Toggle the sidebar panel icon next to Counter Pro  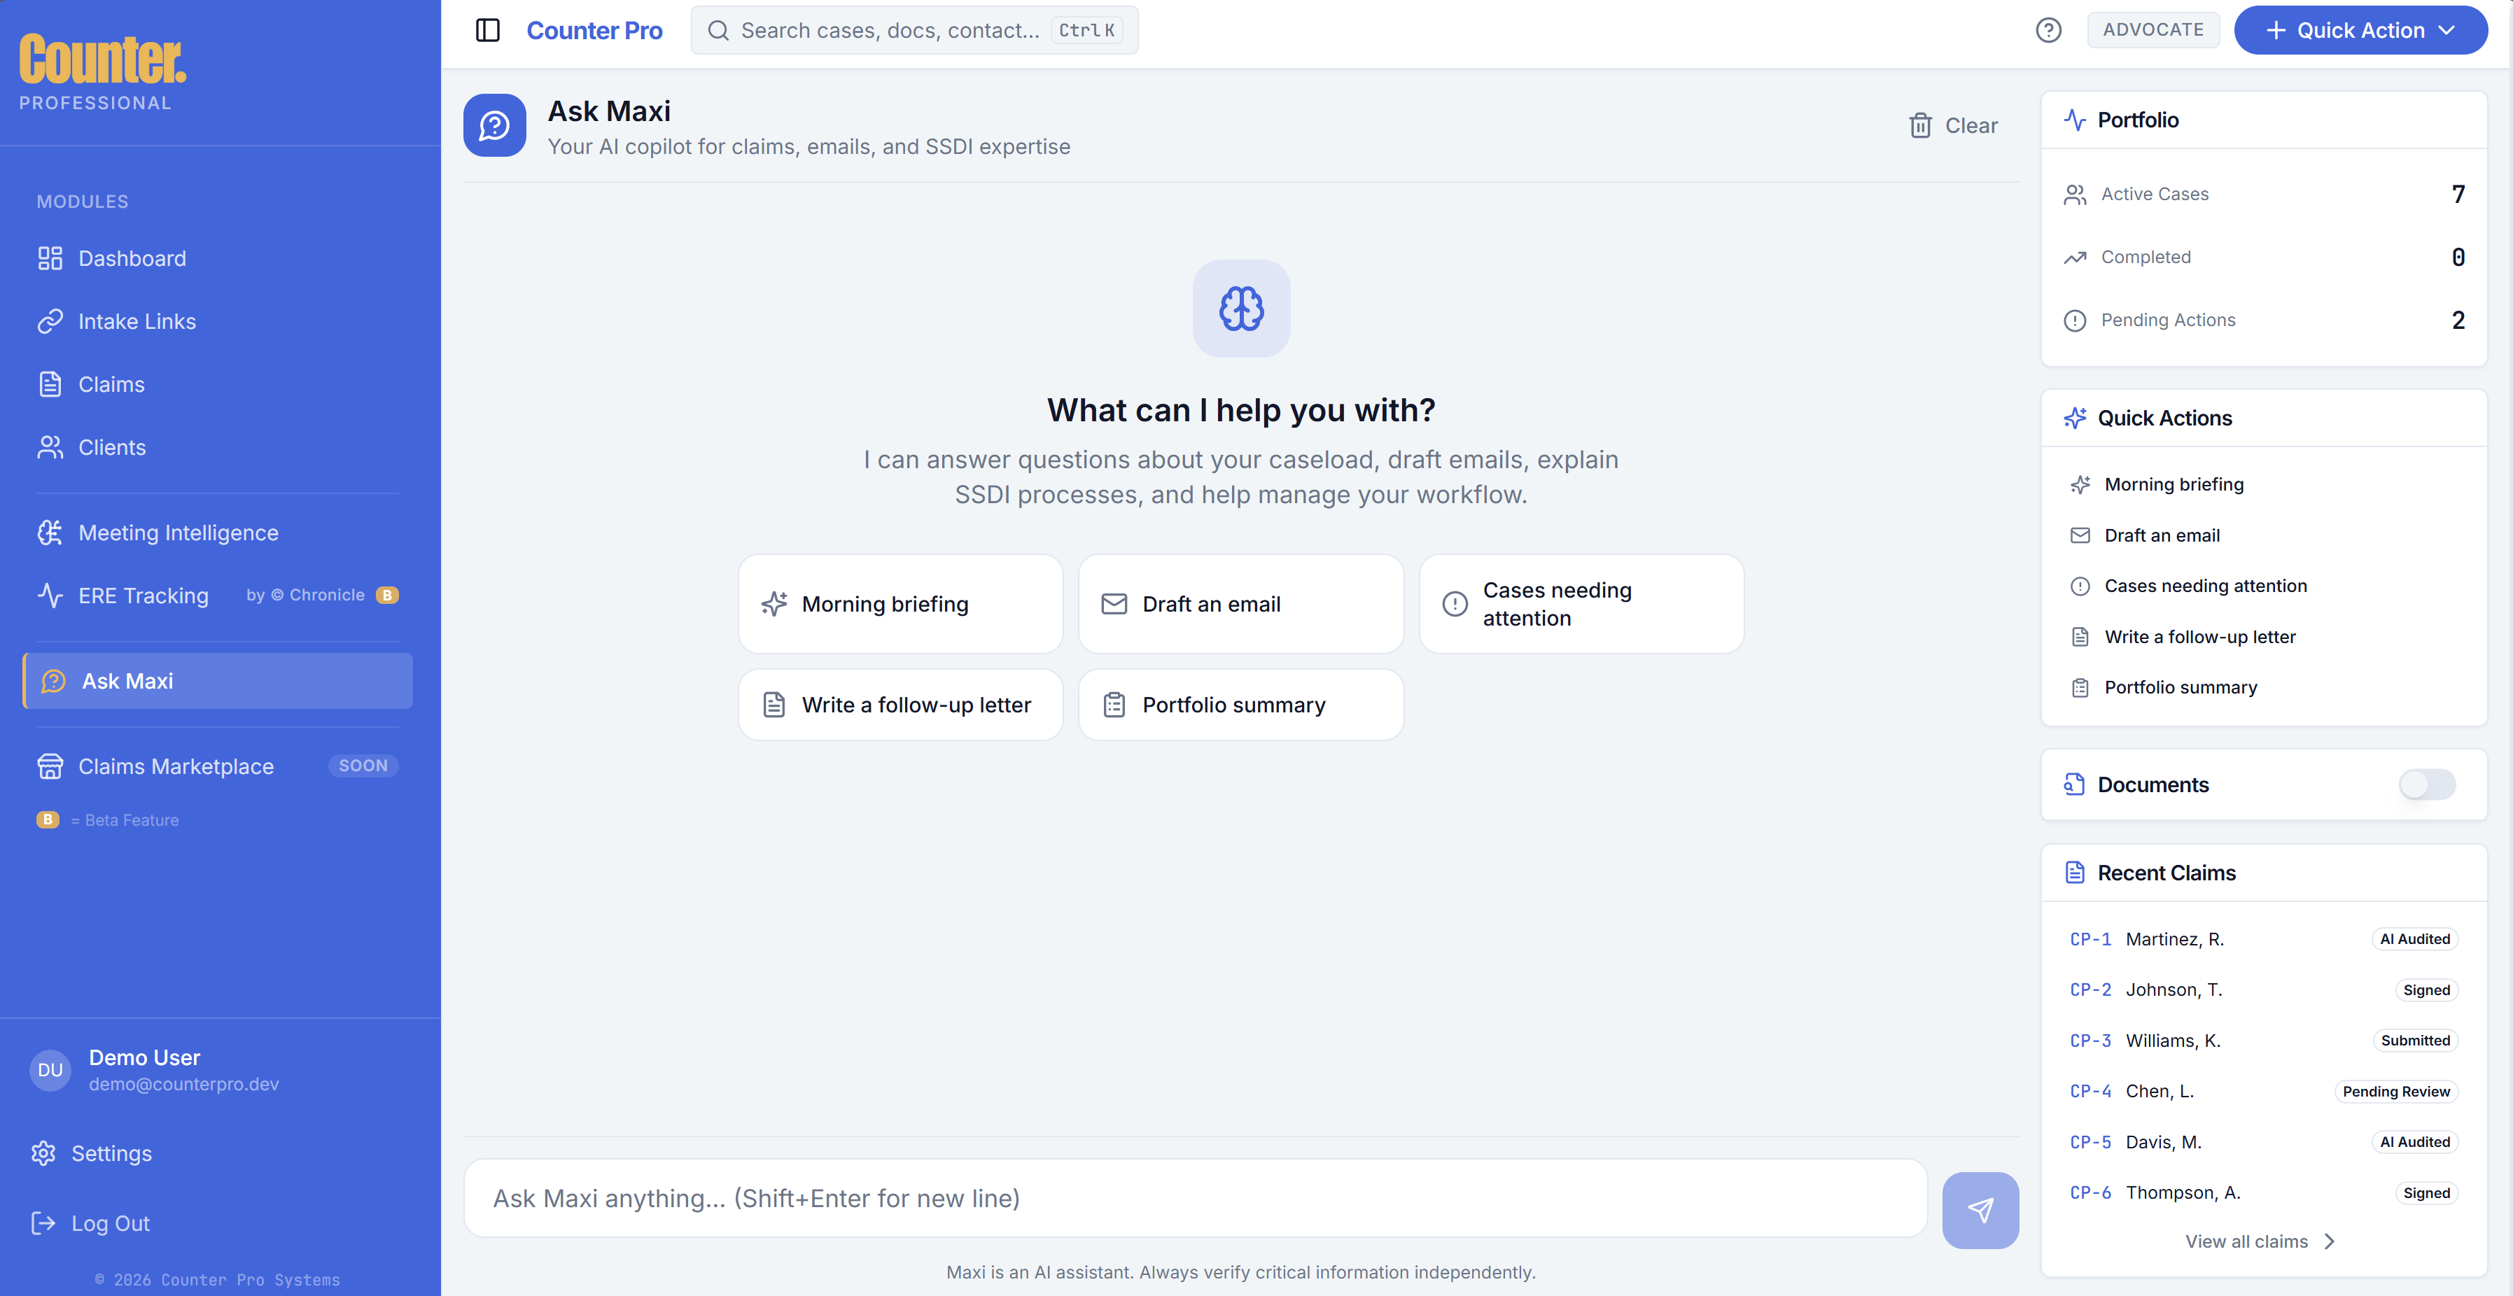486,30
